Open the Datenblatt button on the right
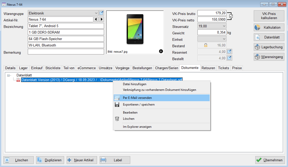 [x=269, y=37]
